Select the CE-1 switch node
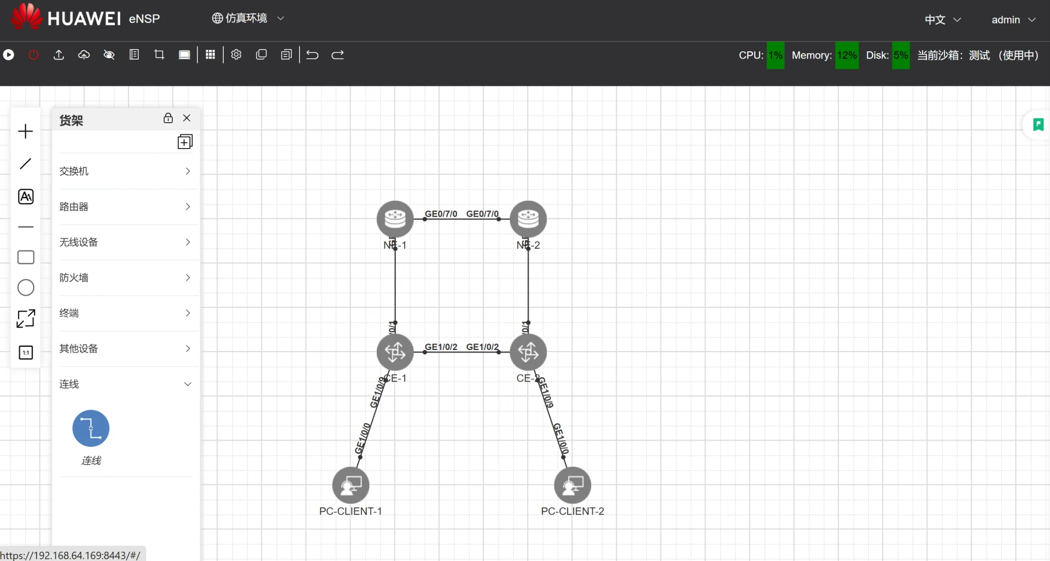Screen dimensions: 1050x561 (395, 352)
